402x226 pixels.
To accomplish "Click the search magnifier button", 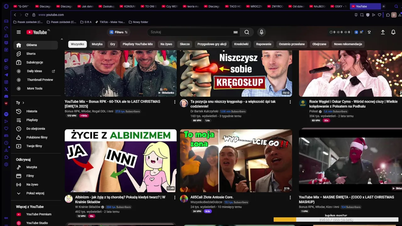I will (x=247, y=32).
